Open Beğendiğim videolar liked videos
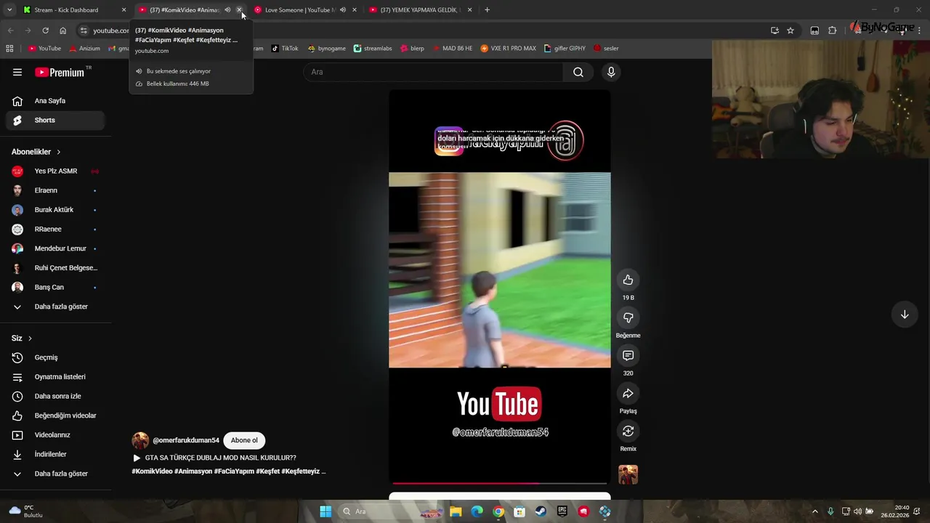 (x=55, y=415)
